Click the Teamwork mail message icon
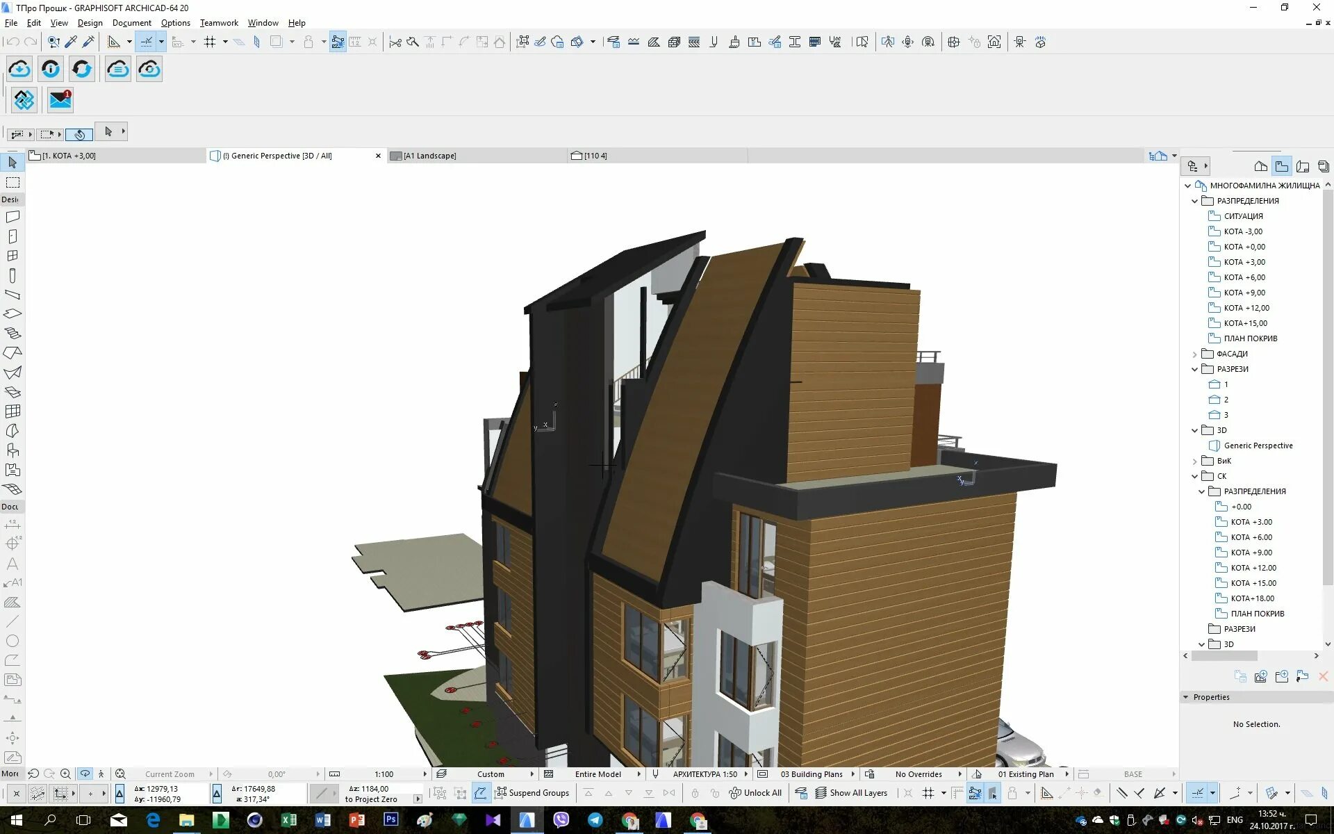 click(x=60, y=100)
